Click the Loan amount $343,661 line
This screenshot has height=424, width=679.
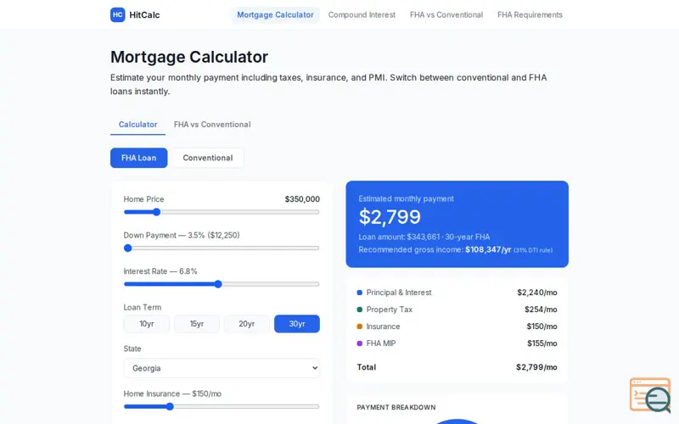click(x=424, y=237)
